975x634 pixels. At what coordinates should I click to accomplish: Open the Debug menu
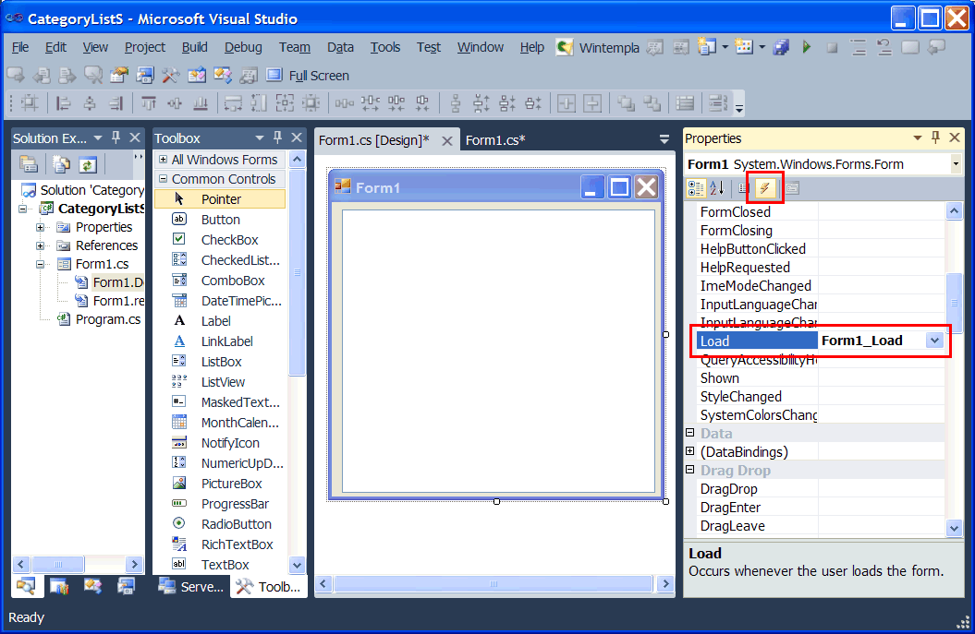click(x=243, y=47)
